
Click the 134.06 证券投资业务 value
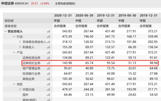pos(67,58)
